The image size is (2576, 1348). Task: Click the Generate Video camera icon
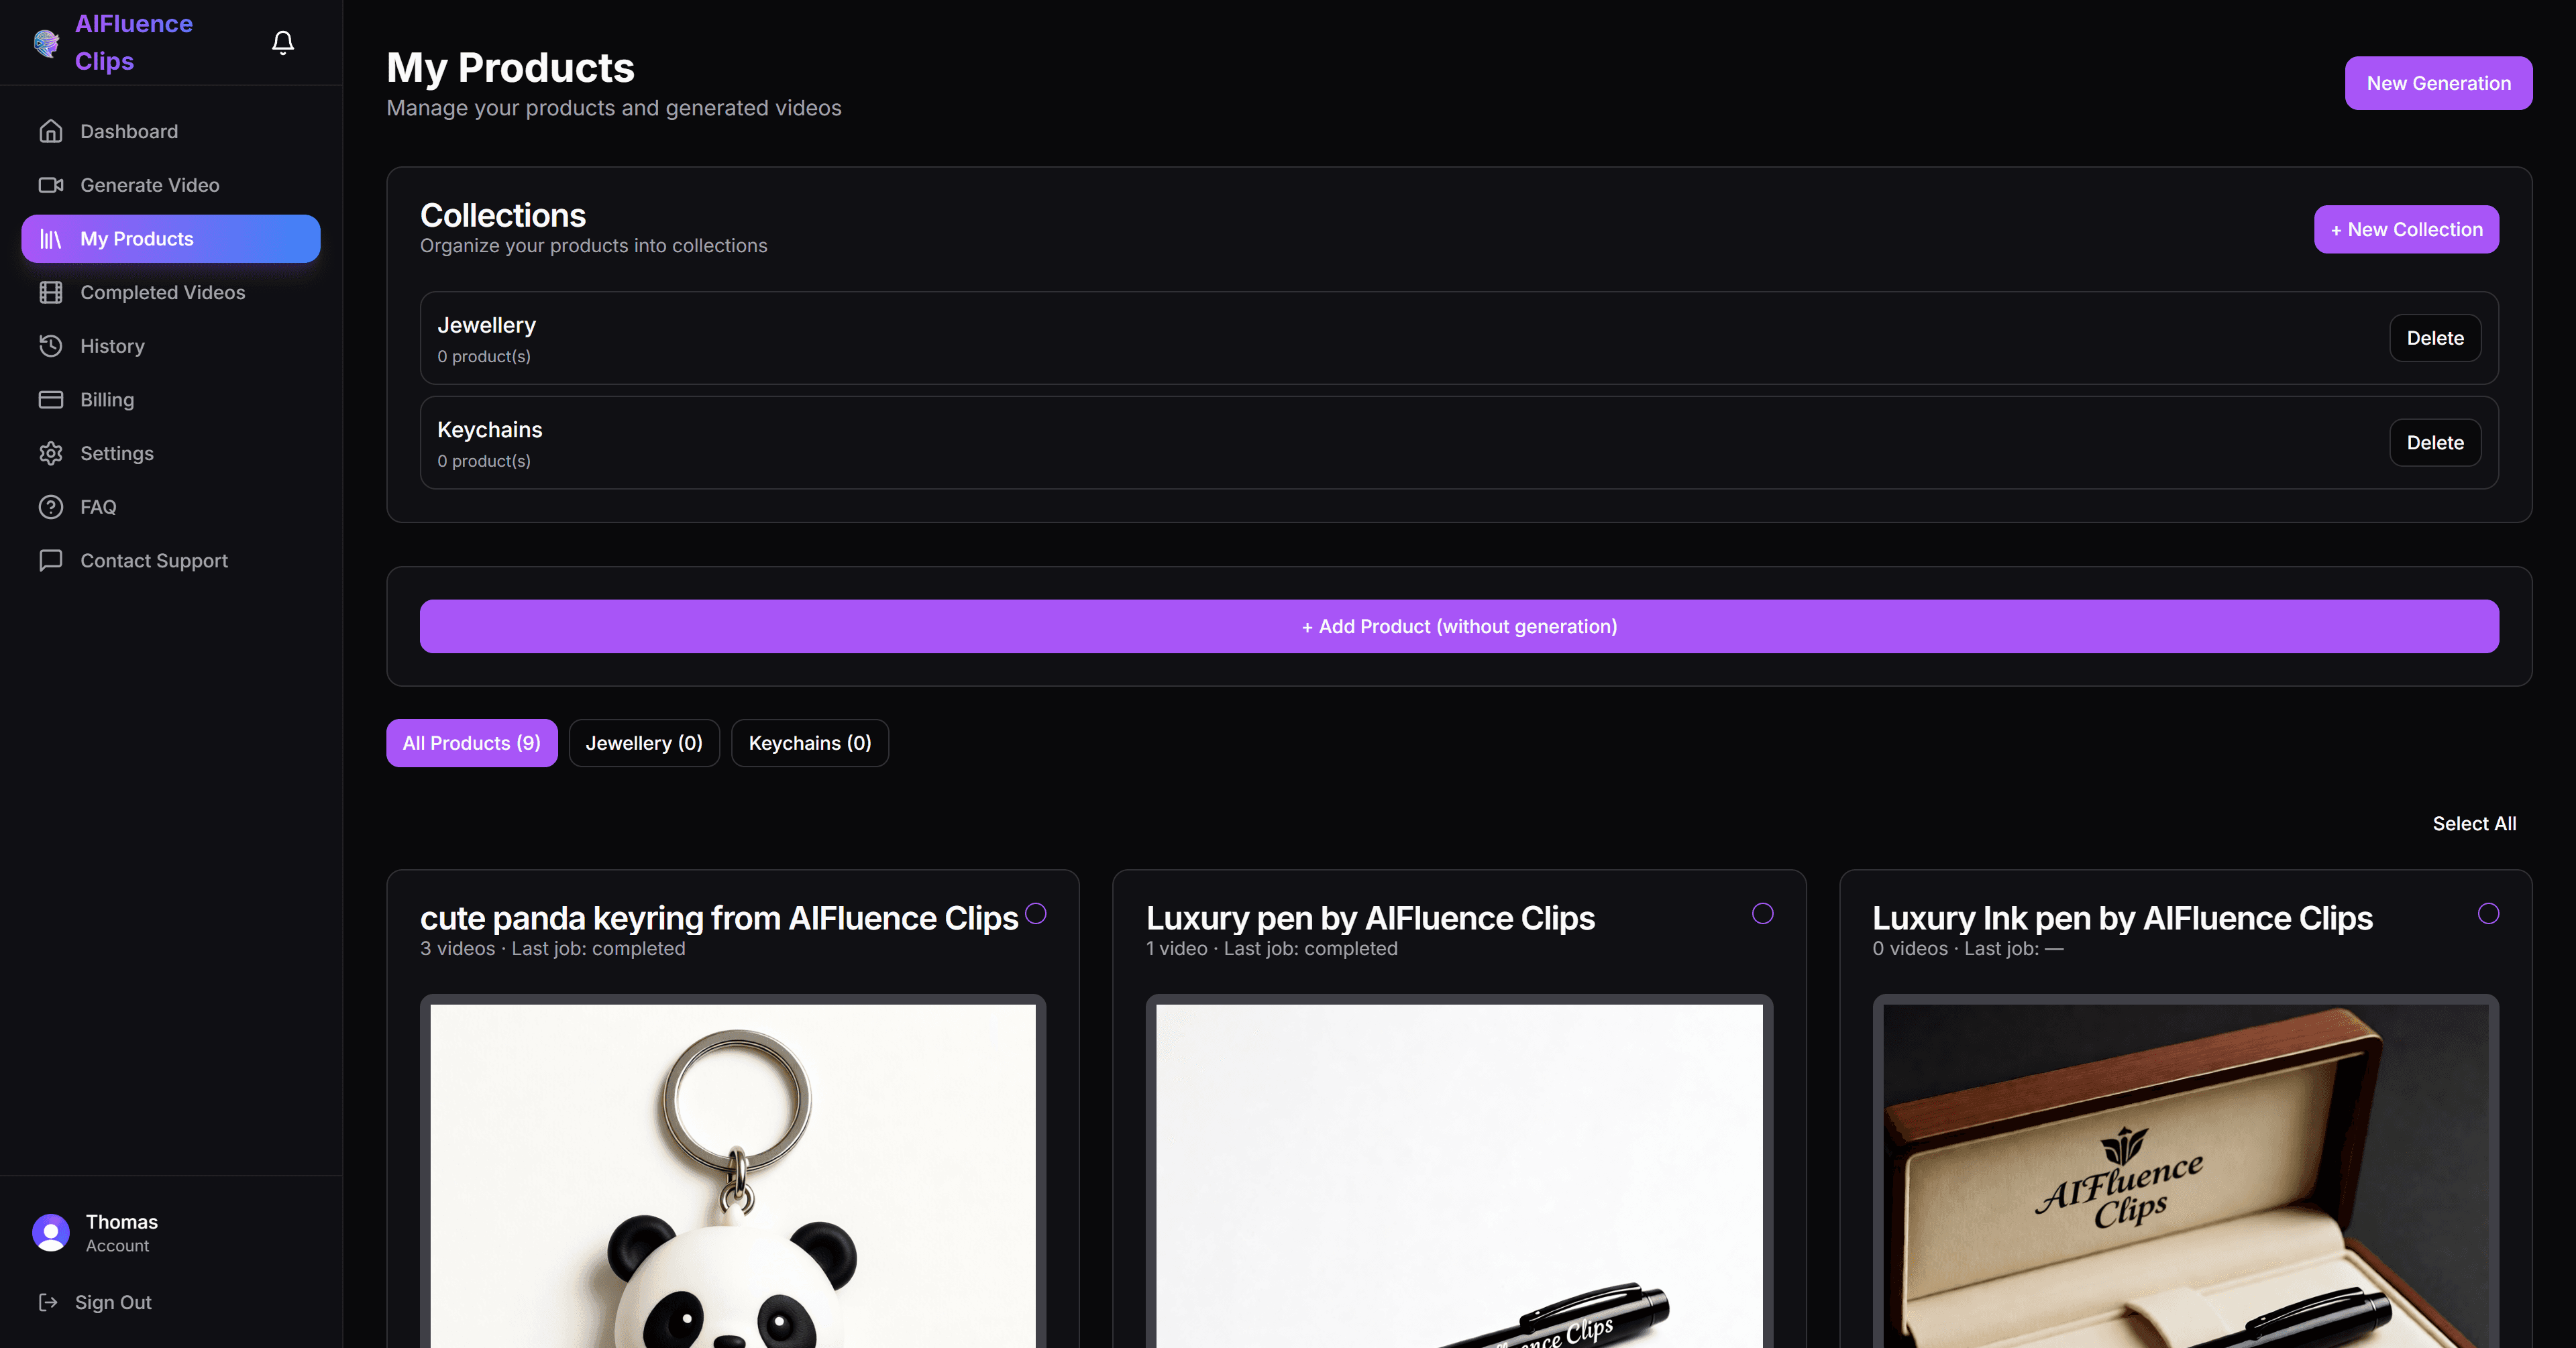tap(51, 185)
